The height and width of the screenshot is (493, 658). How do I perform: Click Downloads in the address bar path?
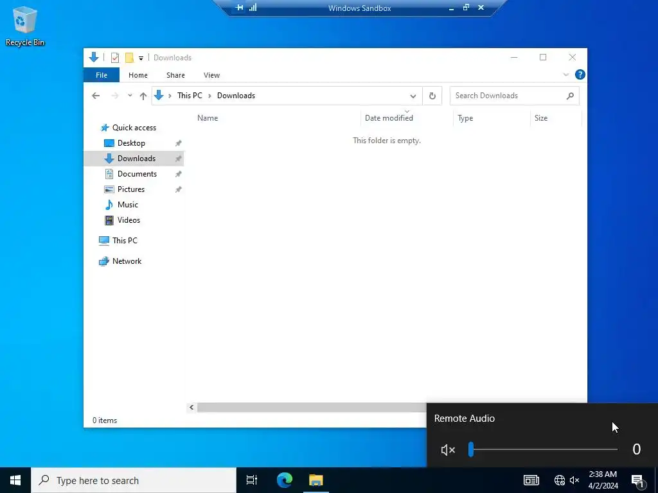(236, 96)
